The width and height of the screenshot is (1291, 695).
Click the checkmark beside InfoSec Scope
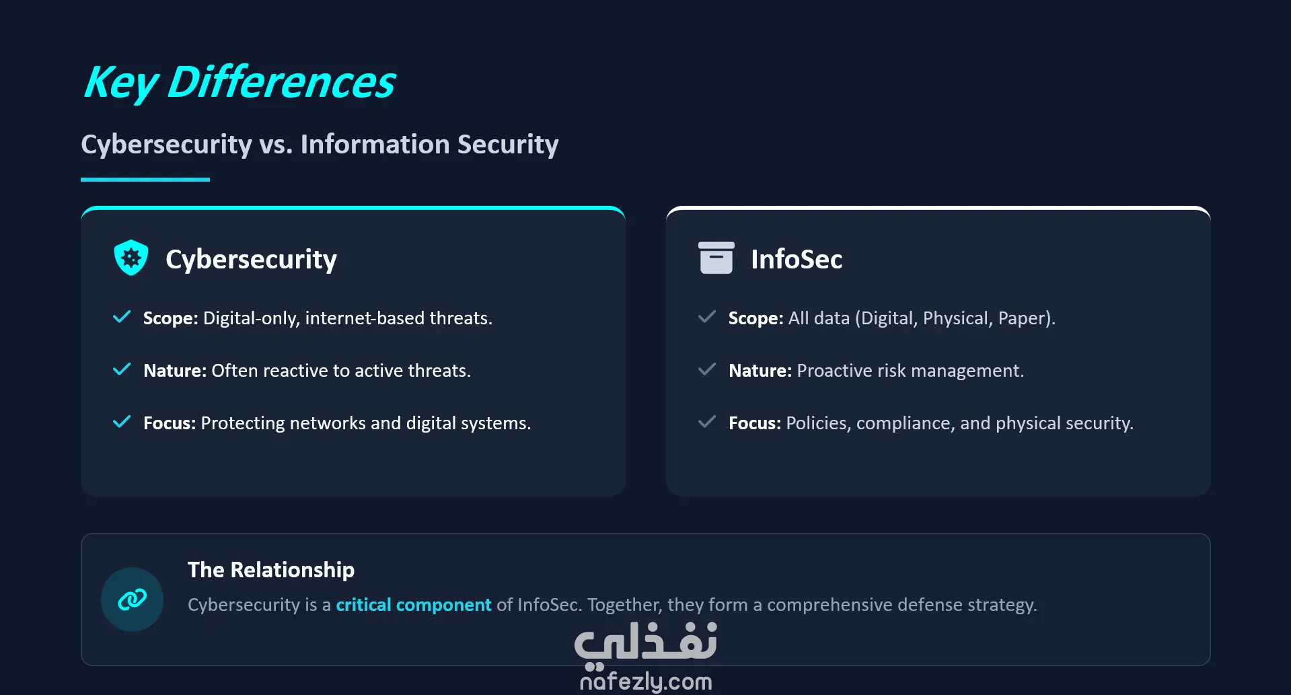(x=707, y=318)
